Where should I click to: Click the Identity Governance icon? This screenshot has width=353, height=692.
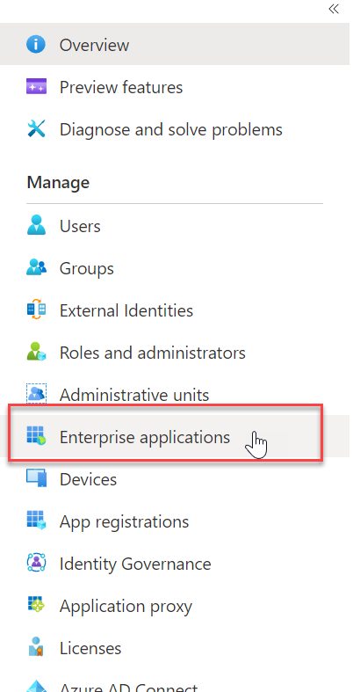pyautogui.click(x=36, y=563)
